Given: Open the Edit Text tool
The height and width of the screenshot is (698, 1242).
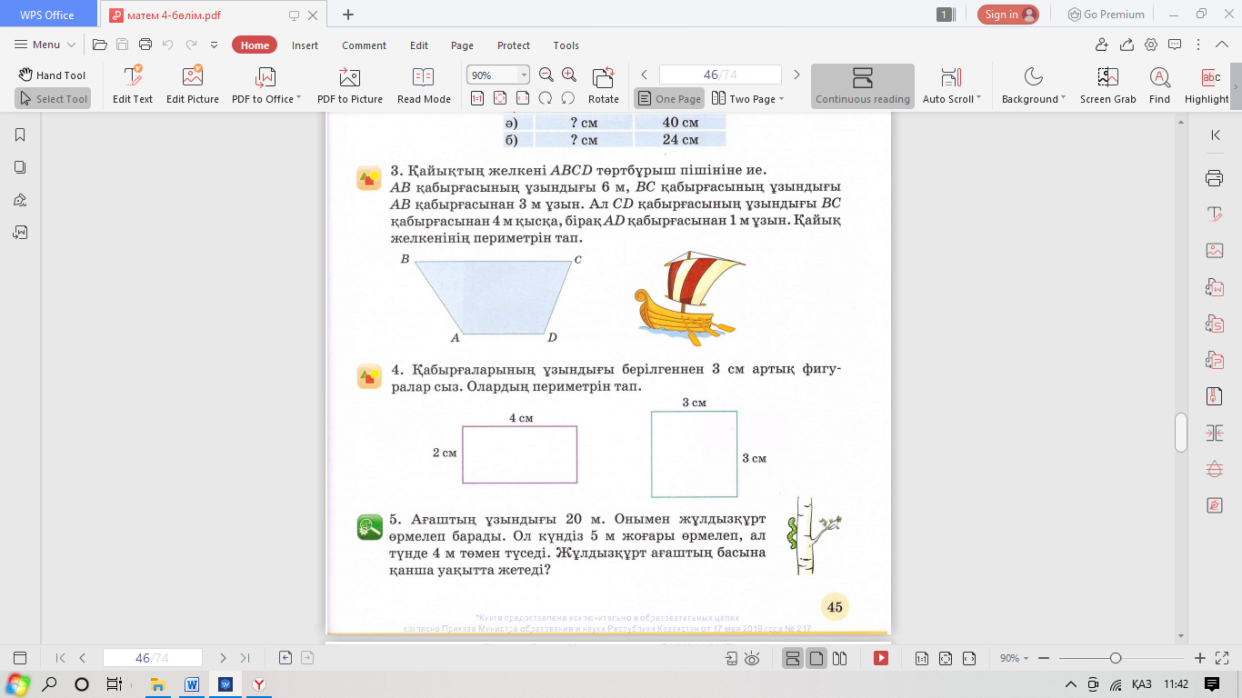Looking at the screenshot, I should pyautogui.click(x=133, y=85).
